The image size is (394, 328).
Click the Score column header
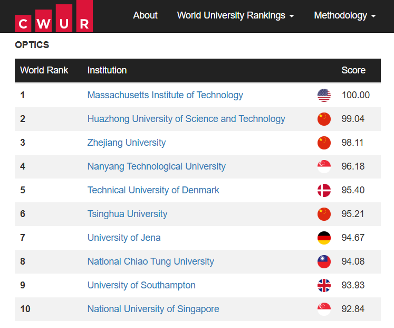(x=353, y=70)
